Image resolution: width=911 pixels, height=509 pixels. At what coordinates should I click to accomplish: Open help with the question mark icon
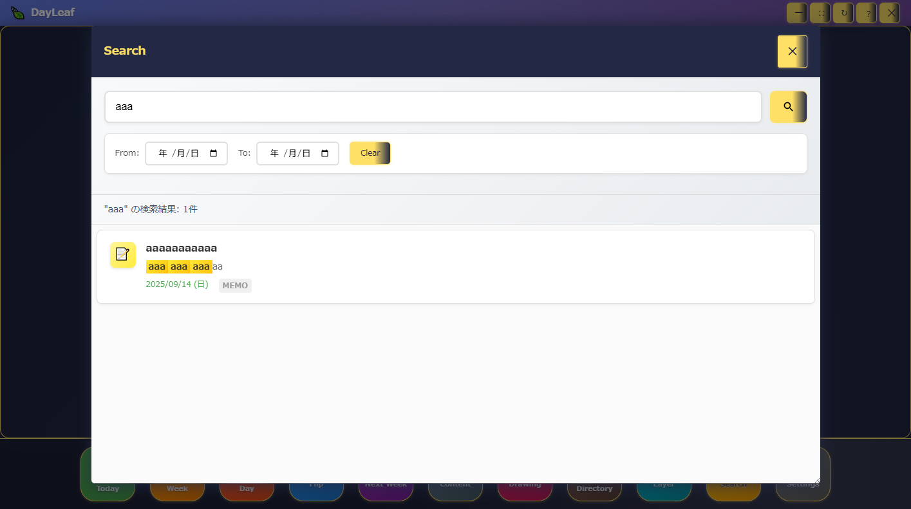click(x=867, y=13)
